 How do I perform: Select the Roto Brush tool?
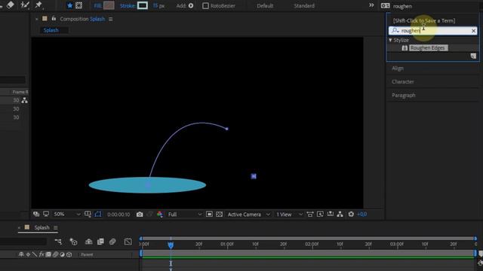24,5
